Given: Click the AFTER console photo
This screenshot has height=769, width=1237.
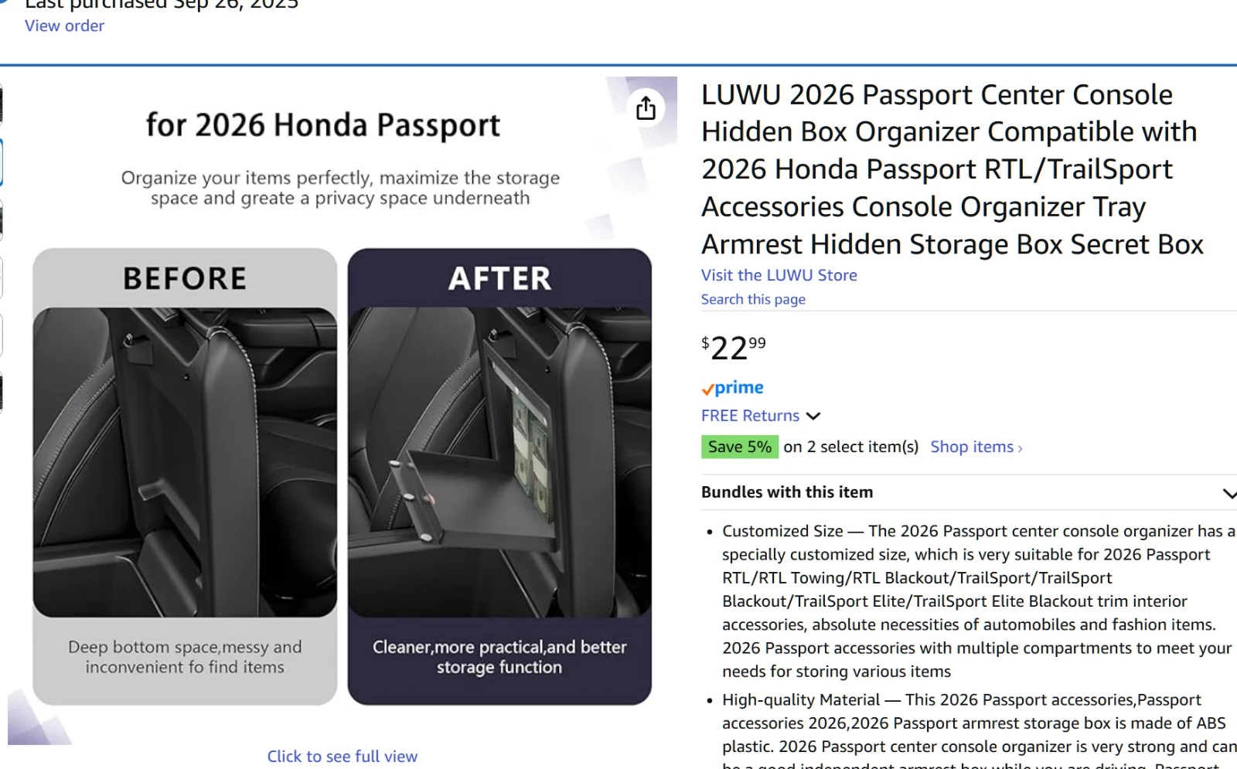Looking at the screenshot, I should [x=499, y=461].
